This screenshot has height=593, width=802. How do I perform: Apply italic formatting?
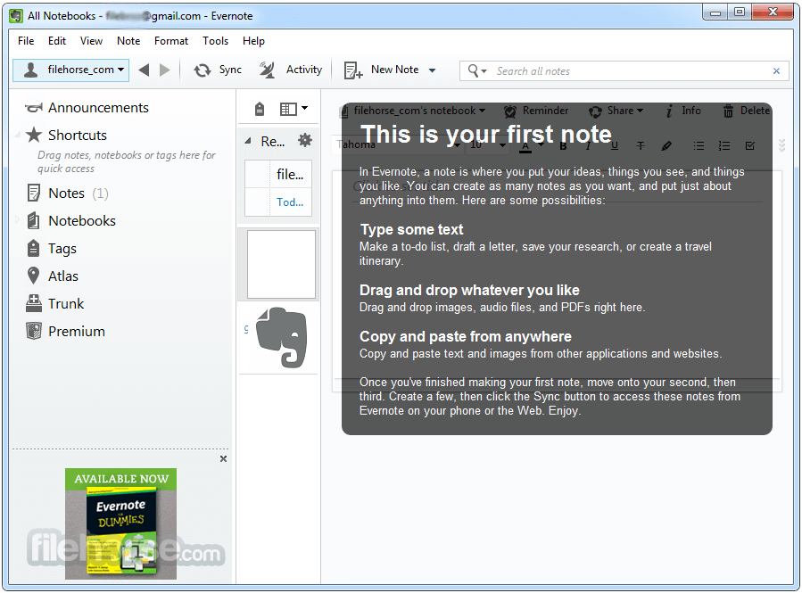588,146
